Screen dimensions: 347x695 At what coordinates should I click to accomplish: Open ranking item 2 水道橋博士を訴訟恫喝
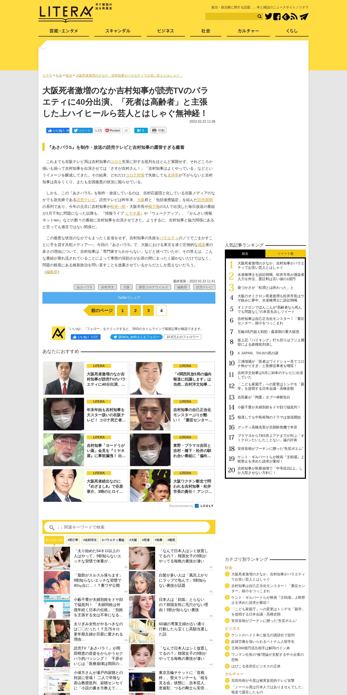click(x=271, y=277)
